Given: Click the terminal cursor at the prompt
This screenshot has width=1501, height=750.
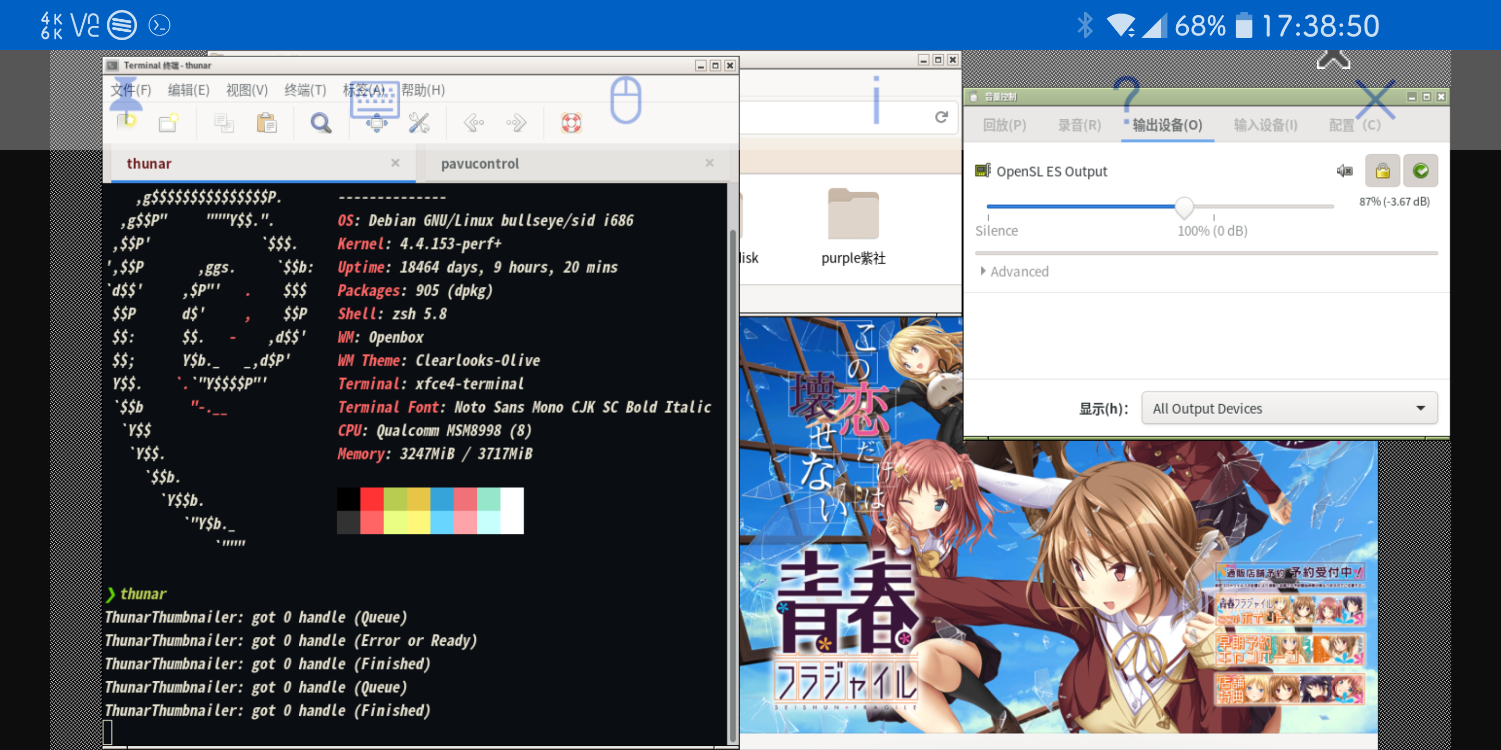Looking at the screenshot, I should point(107,732).
